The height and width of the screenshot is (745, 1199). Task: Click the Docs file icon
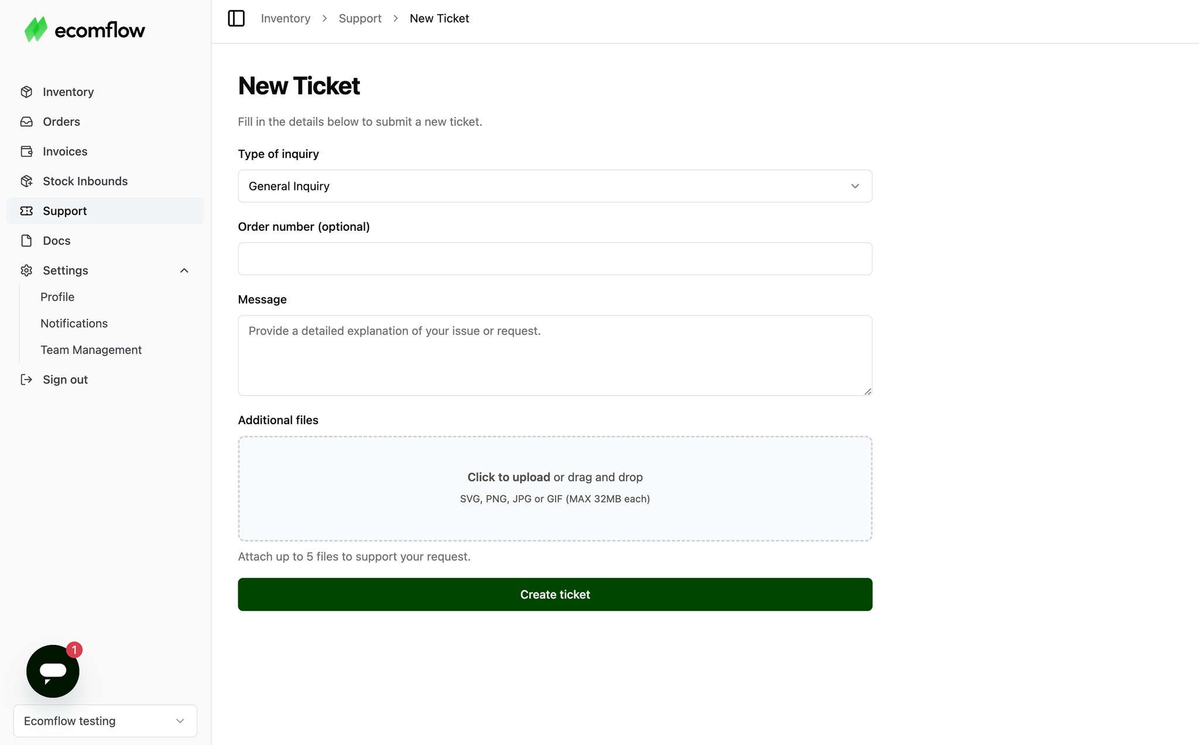[26, 241]
